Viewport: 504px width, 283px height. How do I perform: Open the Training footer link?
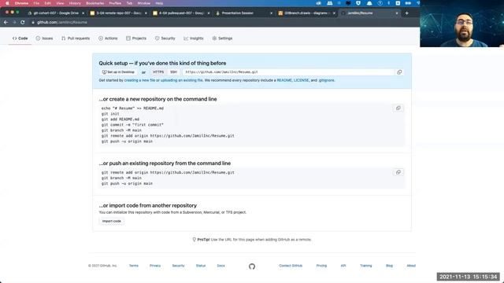tap(365, 266)
